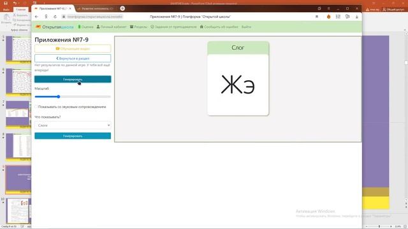Select PowerPoint slide 7 thumbnail
Image resolution: width=408 pixels, height=229 pixels.
pos(18,114)
